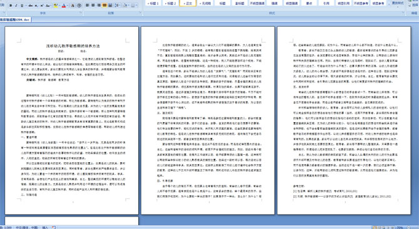This screenshot has height=229, width=419.
Task: Open the underline style dropdown arrow
Action: (26, 6)
